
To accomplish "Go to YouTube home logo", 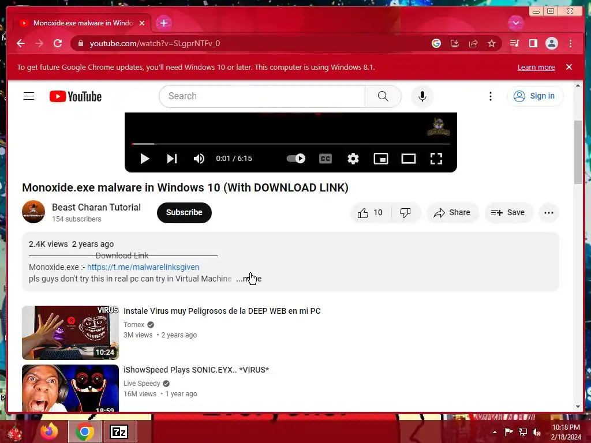I will coord(76,96).
